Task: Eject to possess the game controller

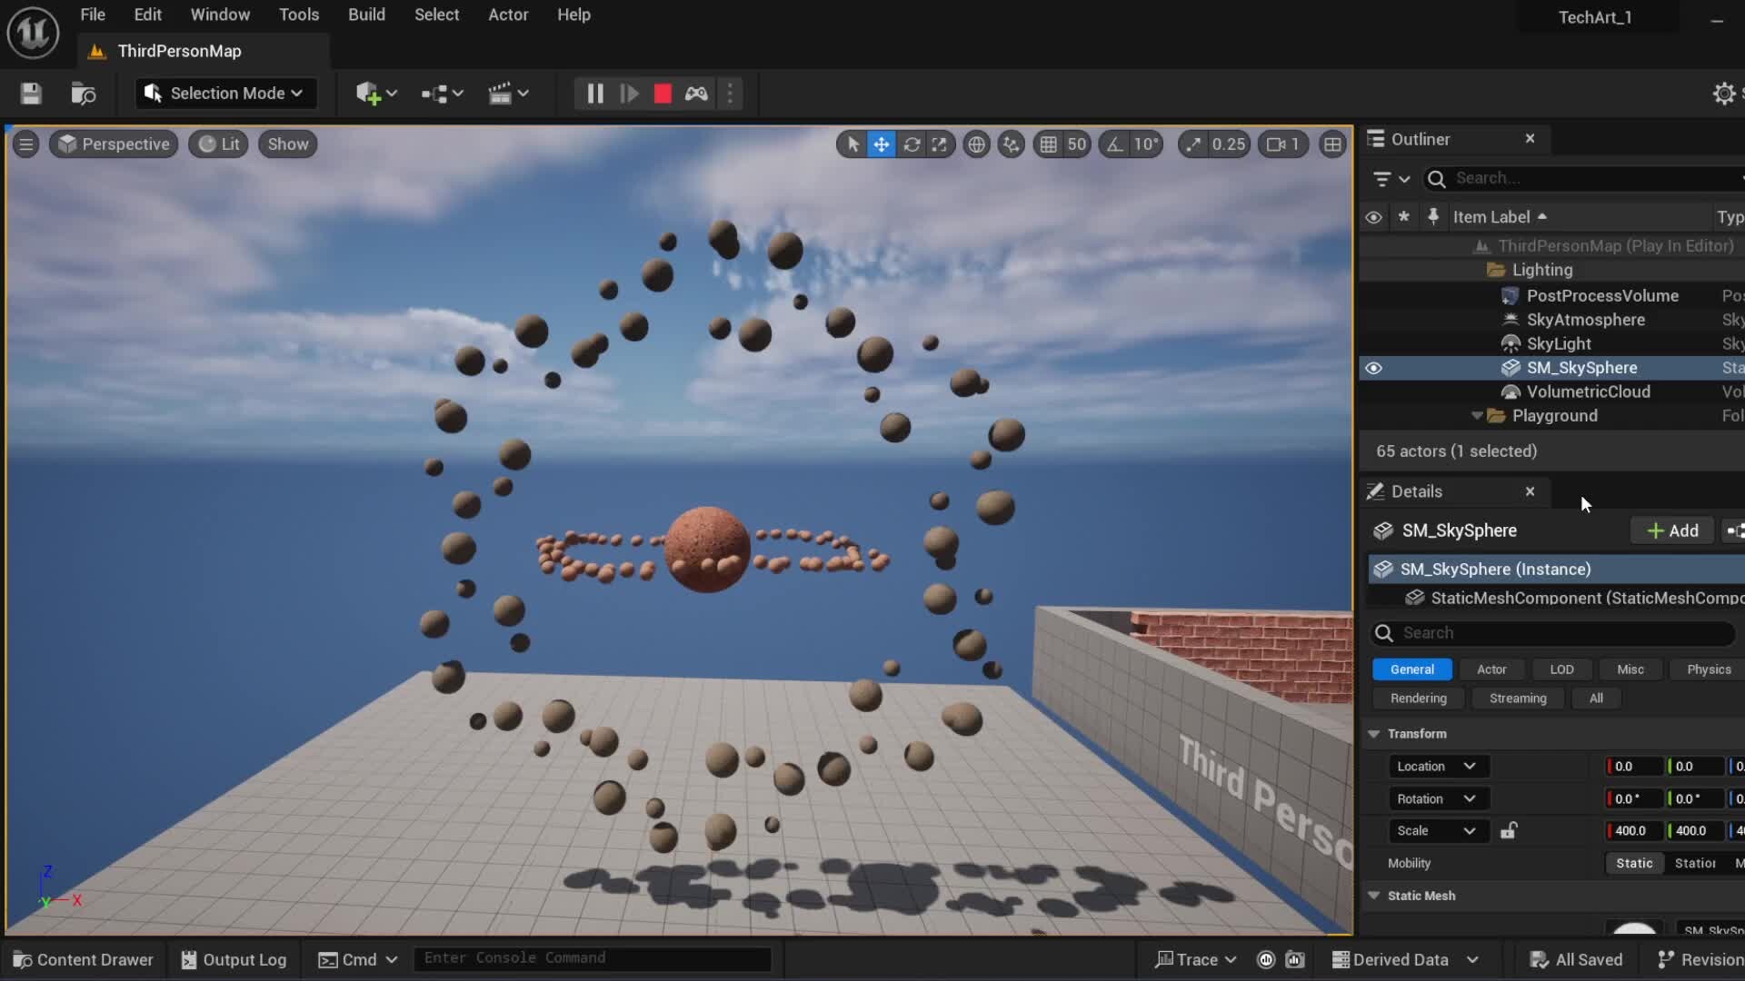Action: click(x=696, y=94)
